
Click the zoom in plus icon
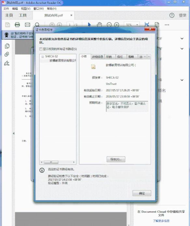(116, 25)
